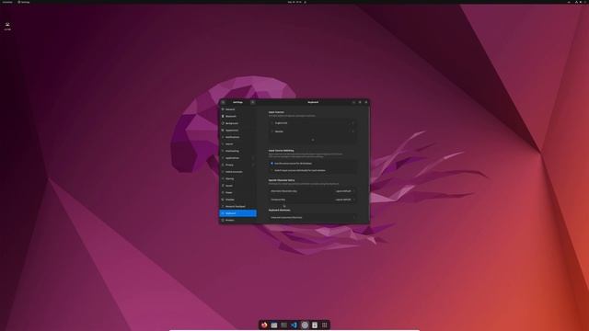
Task: Go to Multitasking settings panel
Action: [x=238, y=151]
